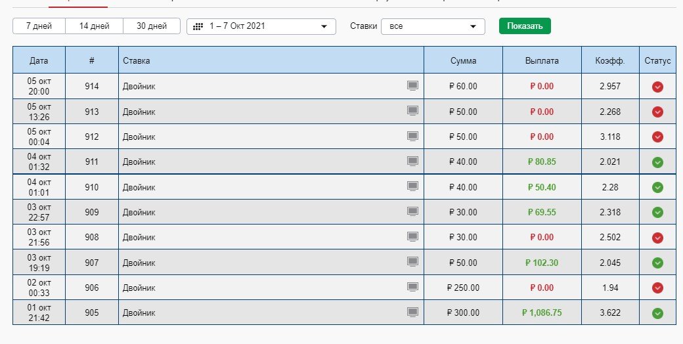Click the green status icon for bet 907
This screenshot has height=344, width=683.
pos(657,263)
